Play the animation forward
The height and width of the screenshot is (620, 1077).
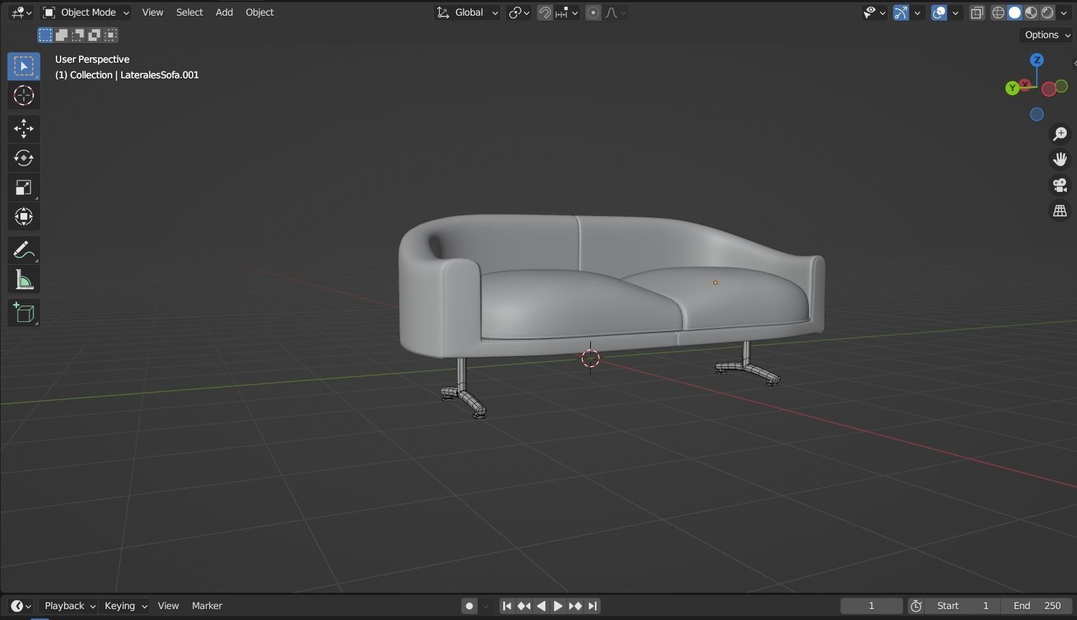tap(558, 606)
